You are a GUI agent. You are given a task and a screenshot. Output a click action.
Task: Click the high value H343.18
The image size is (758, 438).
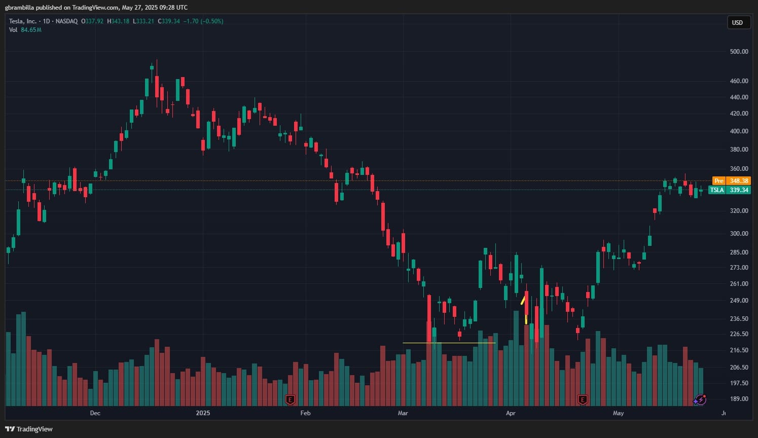(118, 21)
